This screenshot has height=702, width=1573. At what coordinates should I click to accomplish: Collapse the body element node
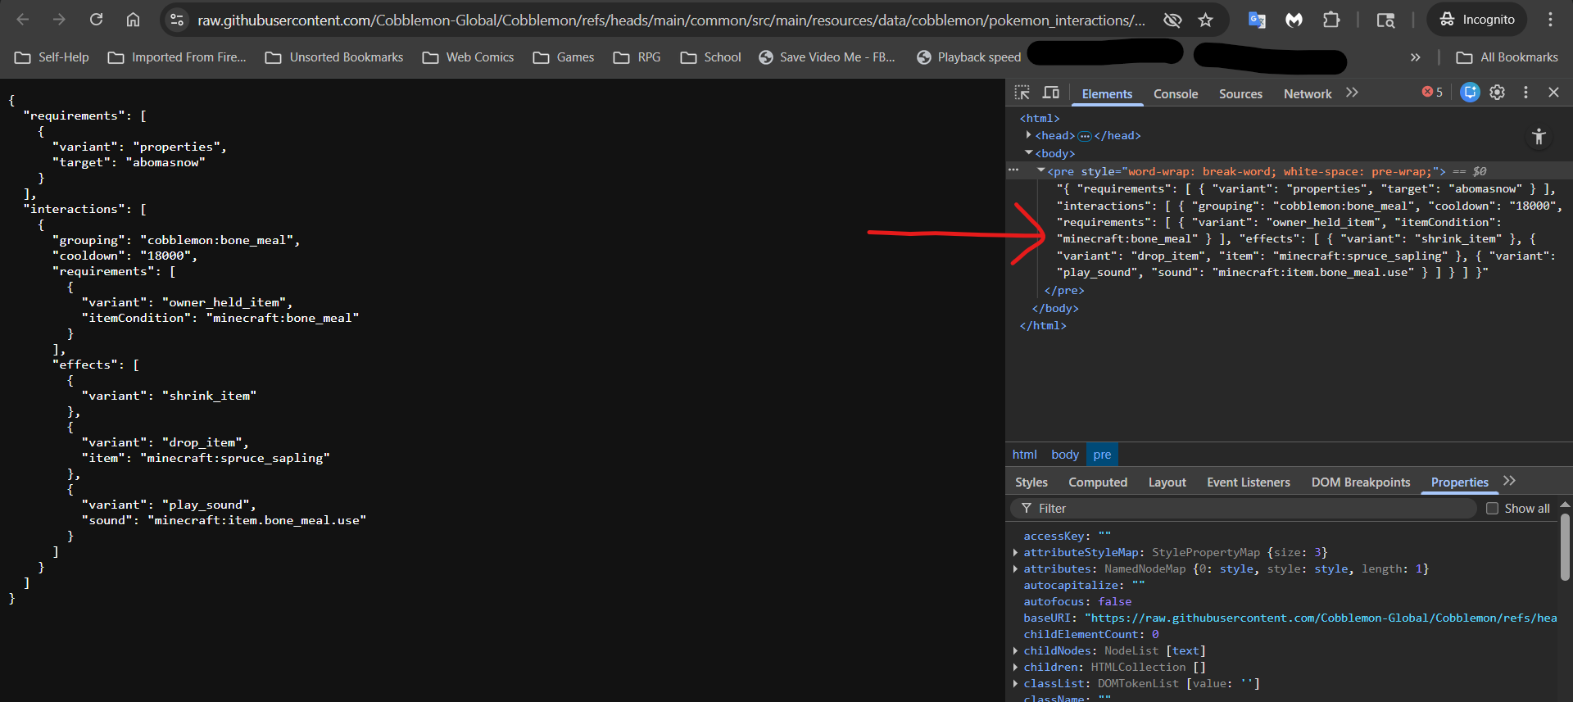tap(1028, 153)
